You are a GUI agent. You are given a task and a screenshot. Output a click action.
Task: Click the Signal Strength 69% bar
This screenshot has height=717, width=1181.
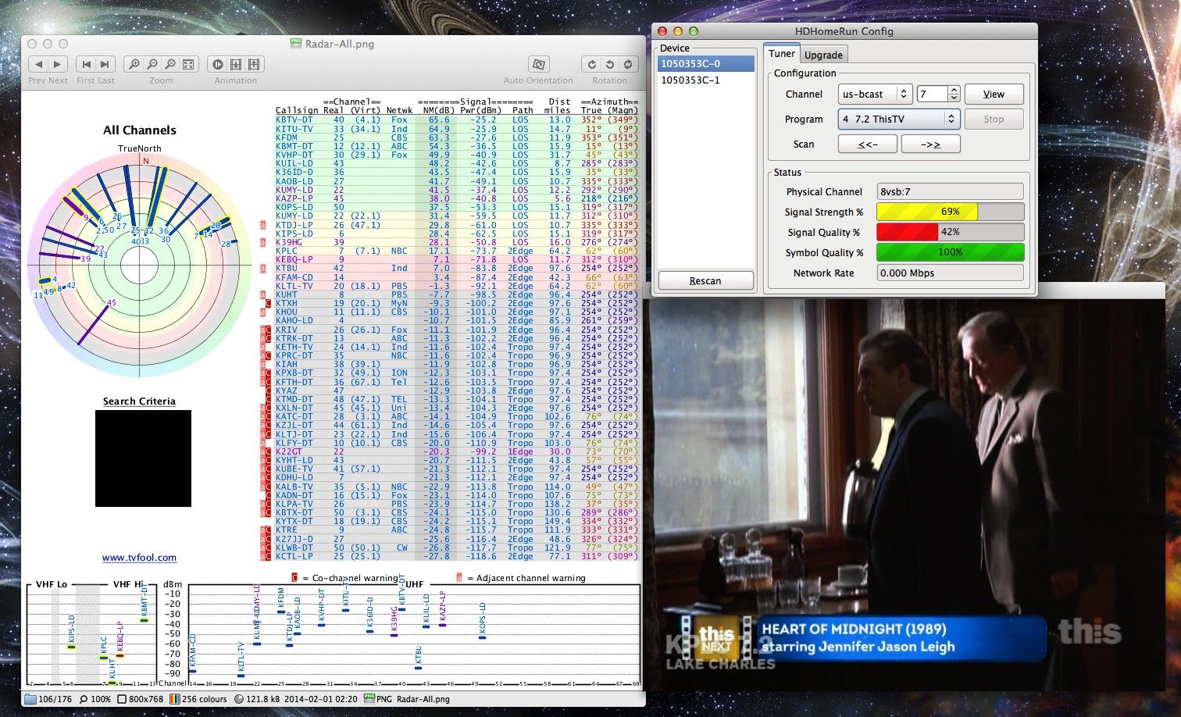click(950, 212)
